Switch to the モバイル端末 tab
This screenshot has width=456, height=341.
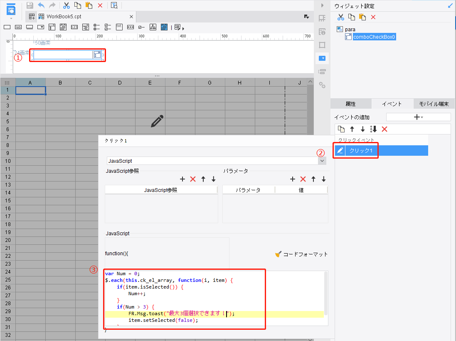434,104
